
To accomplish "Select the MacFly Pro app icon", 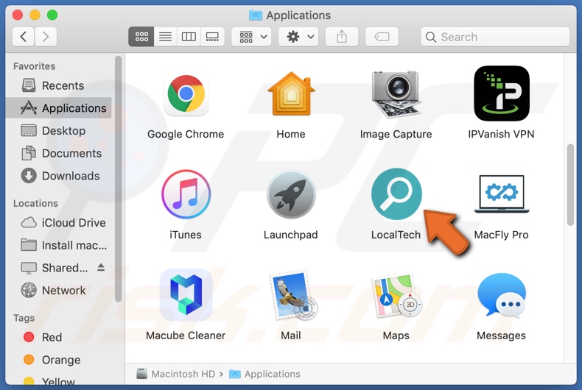I will click(x=502, y=194).
